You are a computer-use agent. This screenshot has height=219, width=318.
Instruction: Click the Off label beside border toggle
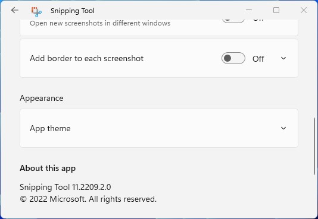click(x=258, y=59)
